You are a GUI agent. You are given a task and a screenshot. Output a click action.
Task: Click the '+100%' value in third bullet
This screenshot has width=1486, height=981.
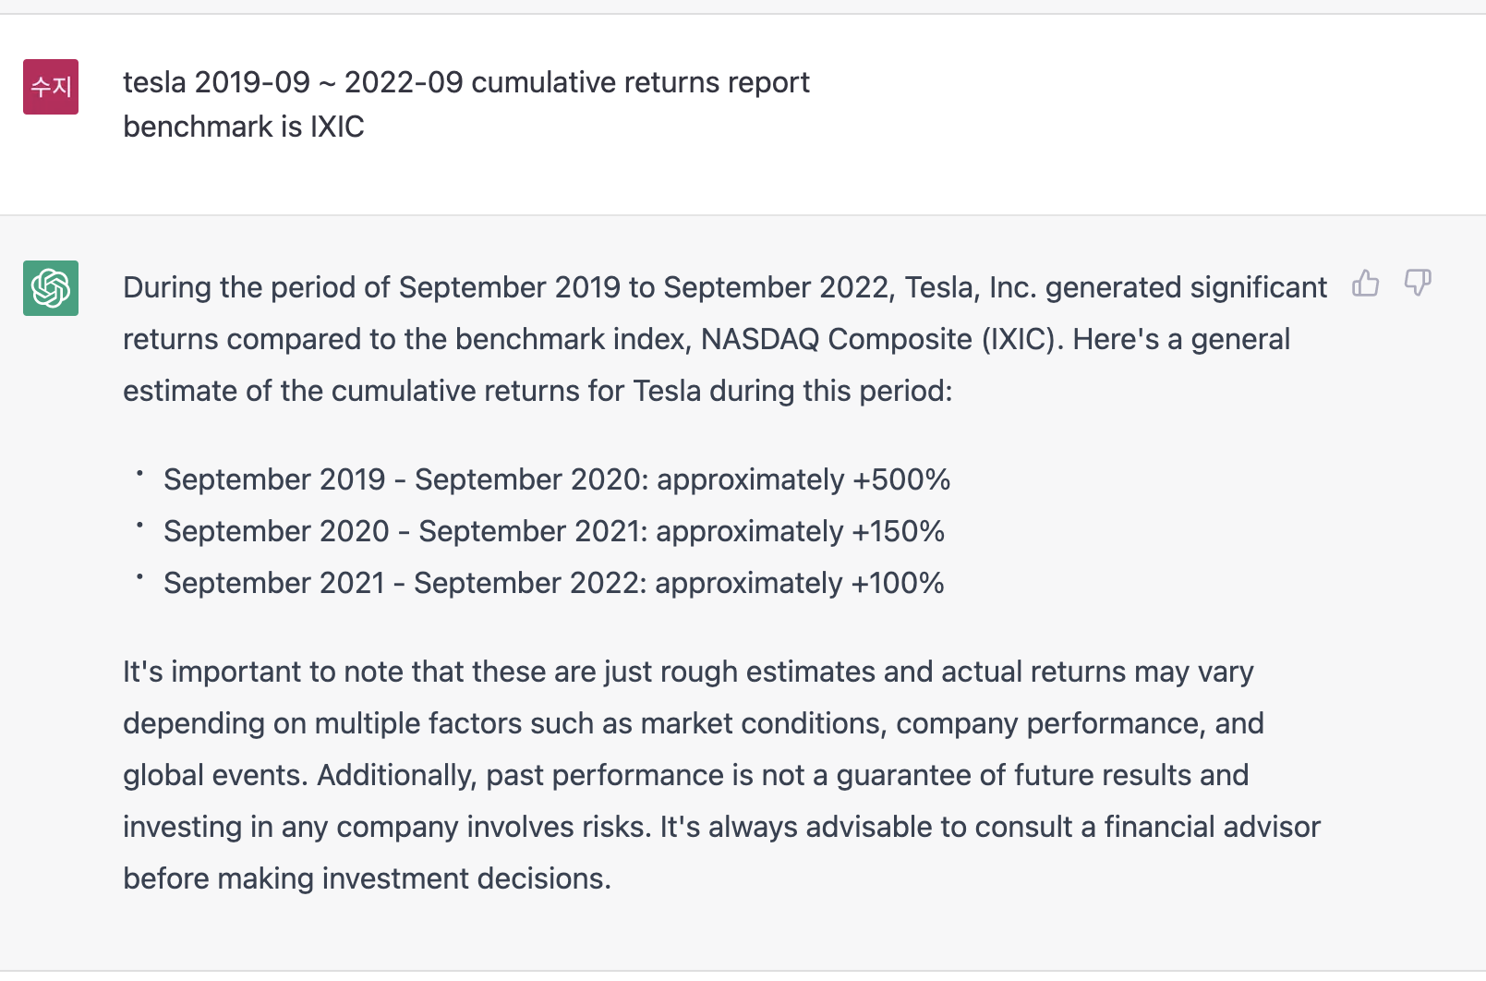click(x=898, y=583)
